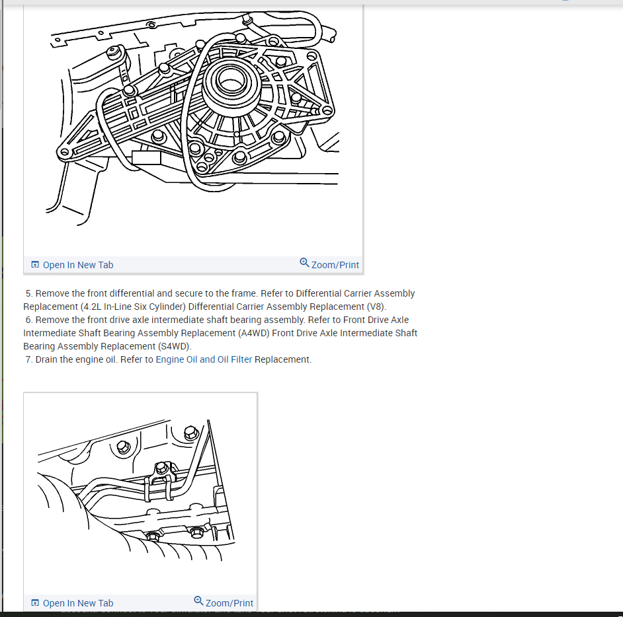Open the Engine Oil and Oil Filter hyperlink

pos(204,359)
